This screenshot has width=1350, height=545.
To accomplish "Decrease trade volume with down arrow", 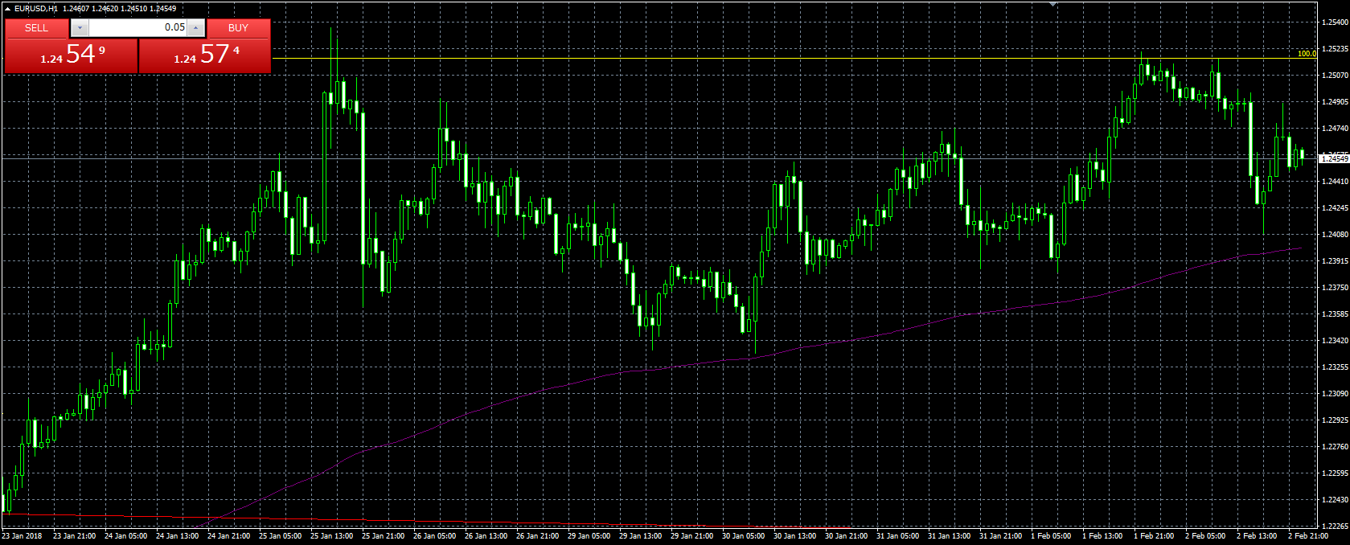I will pyautogui.click(x=79, y=28).
